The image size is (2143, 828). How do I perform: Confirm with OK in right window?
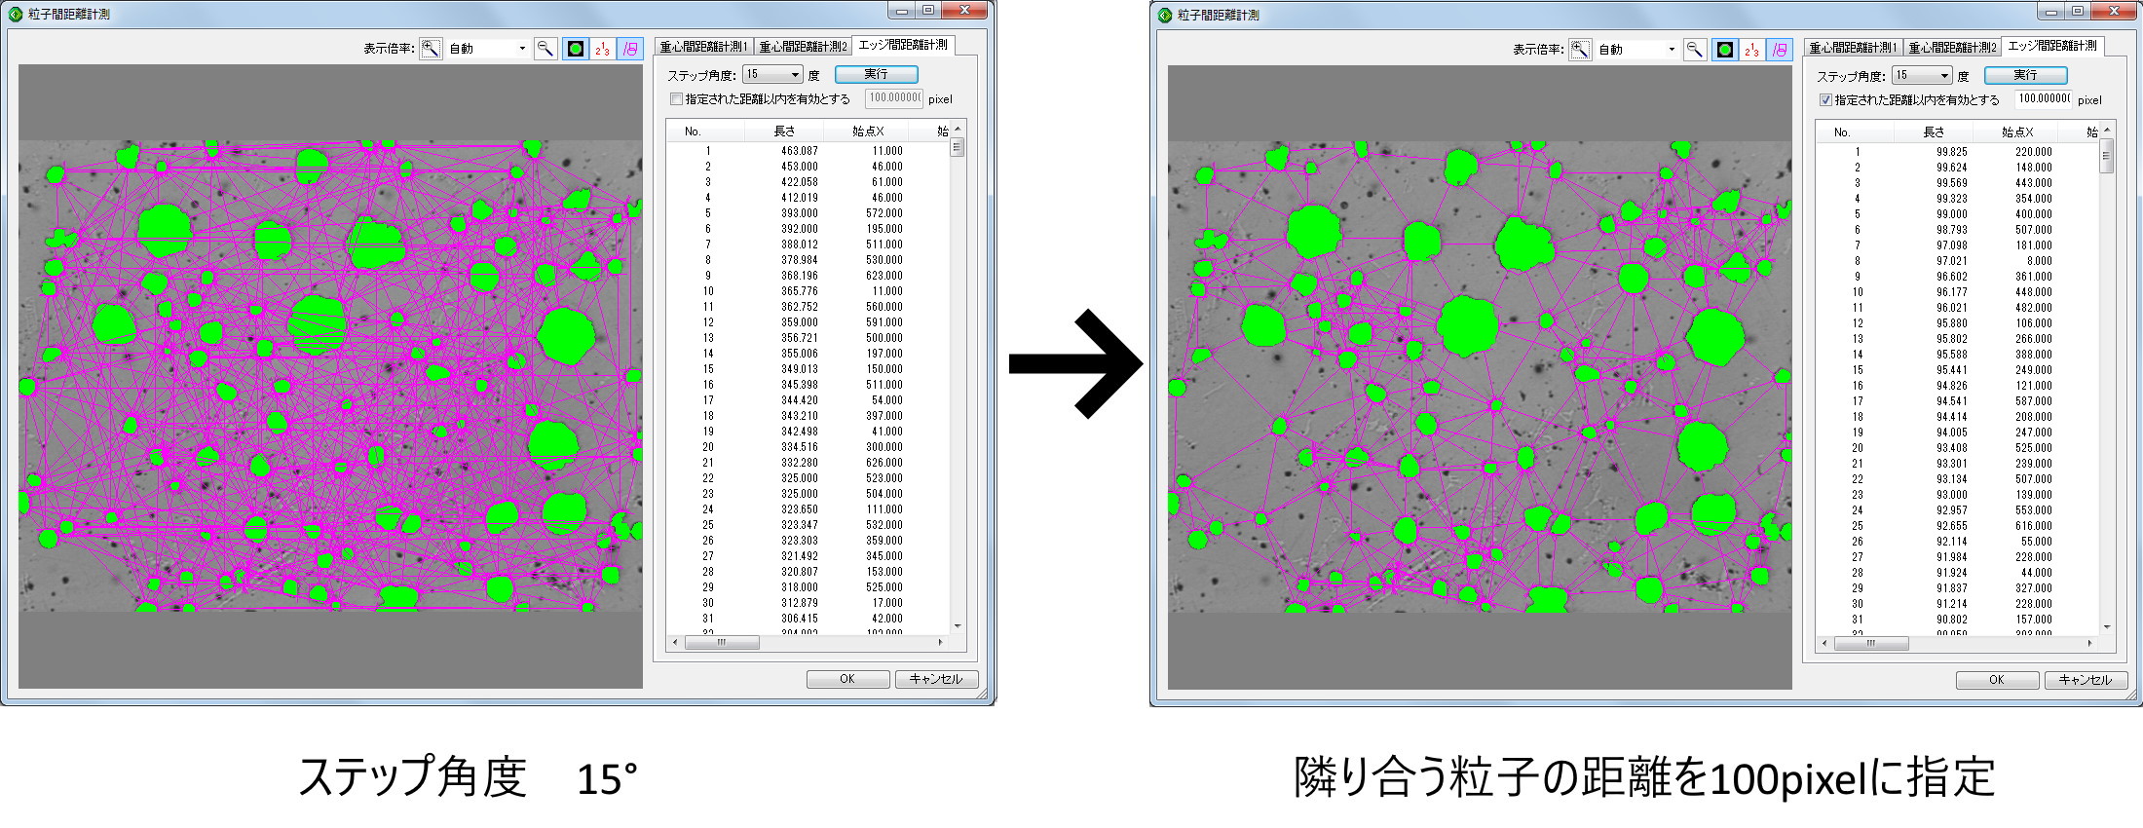pos(1997,680)
